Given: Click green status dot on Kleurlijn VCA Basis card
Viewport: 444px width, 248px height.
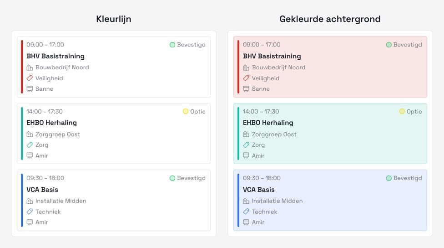Looking at the screenshot, I should [x=172, y=178].
